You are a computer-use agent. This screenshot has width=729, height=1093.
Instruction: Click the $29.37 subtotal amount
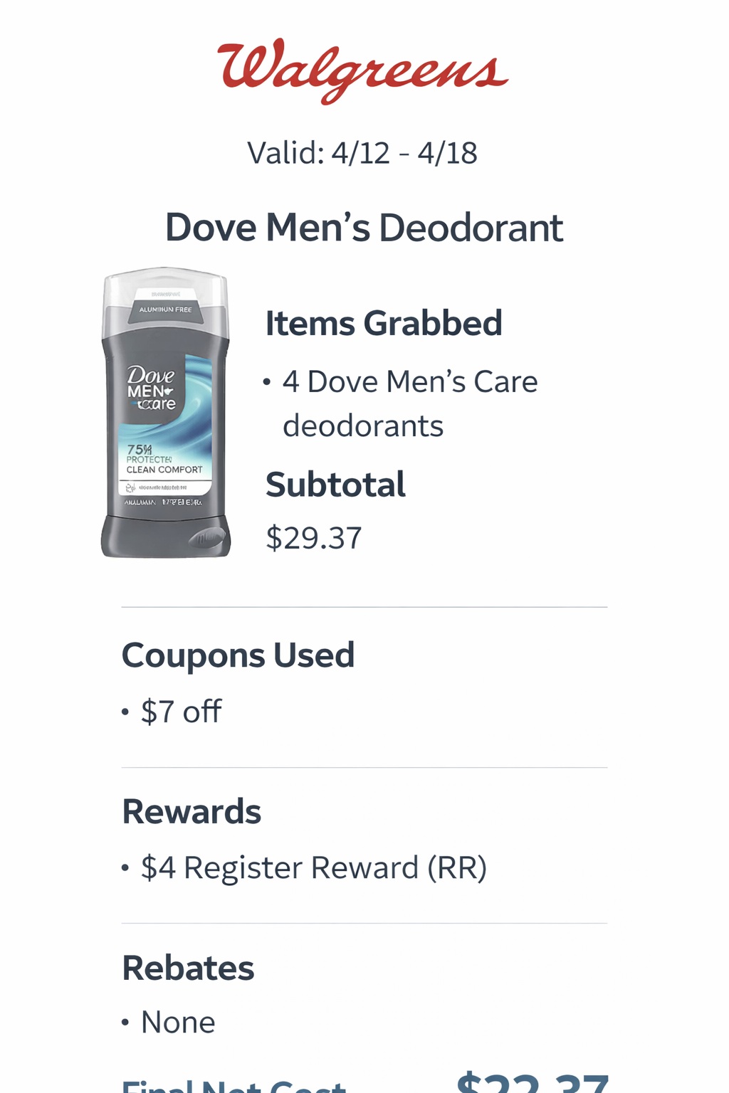314,538
